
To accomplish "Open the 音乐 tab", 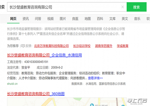I will pyautogui.click(x=137, y=19).
